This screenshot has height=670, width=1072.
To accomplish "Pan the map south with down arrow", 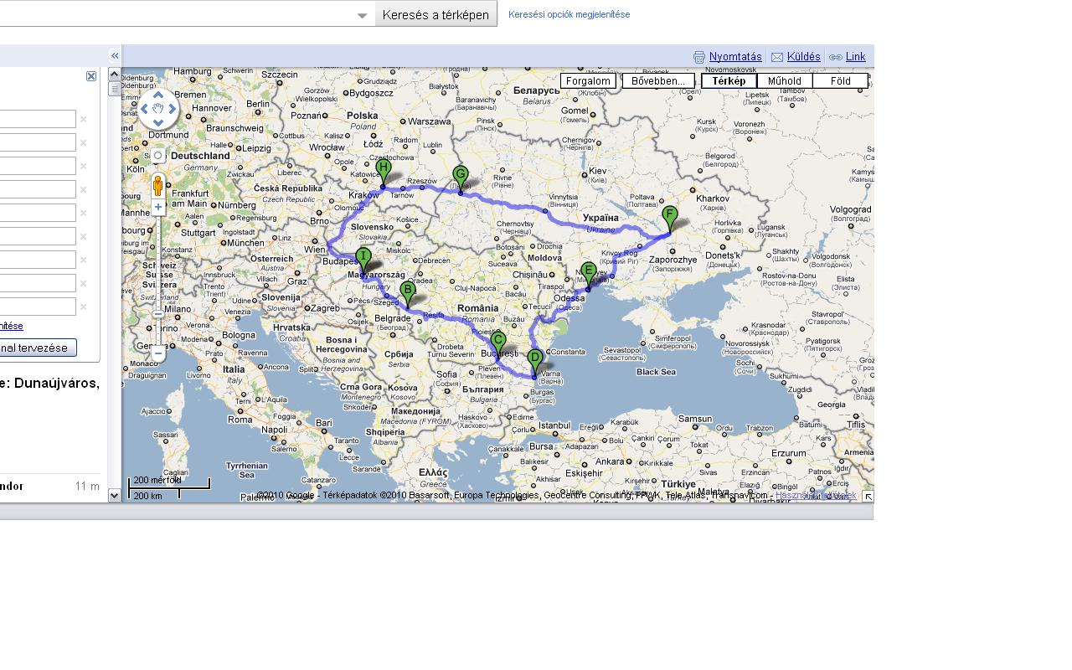I will 158,123.
